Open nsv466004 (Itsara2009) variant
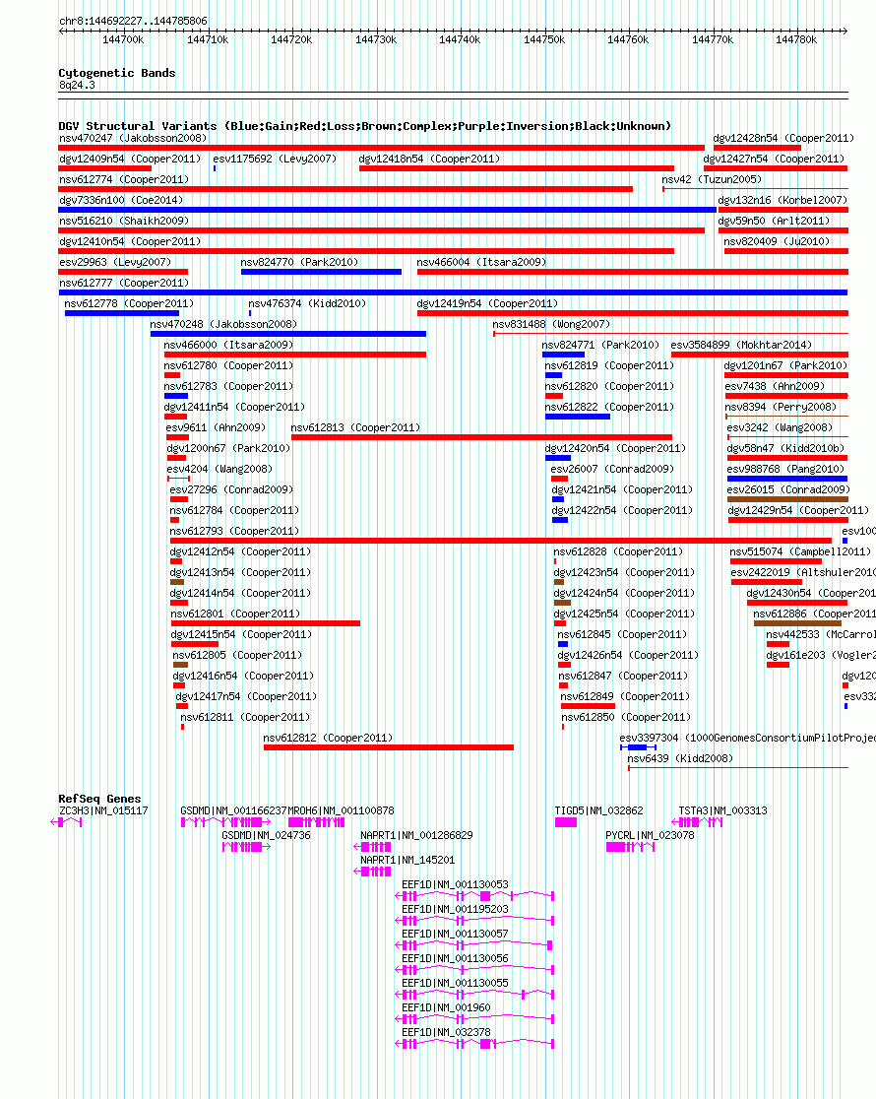This screenshot has width=876, height=1099. tap(481, 262)
